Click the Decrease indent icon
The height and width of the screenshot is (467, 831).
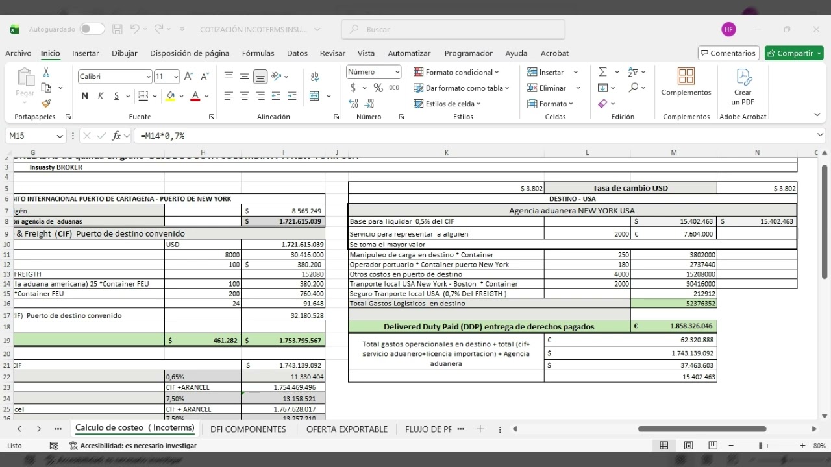coord(276,96)
